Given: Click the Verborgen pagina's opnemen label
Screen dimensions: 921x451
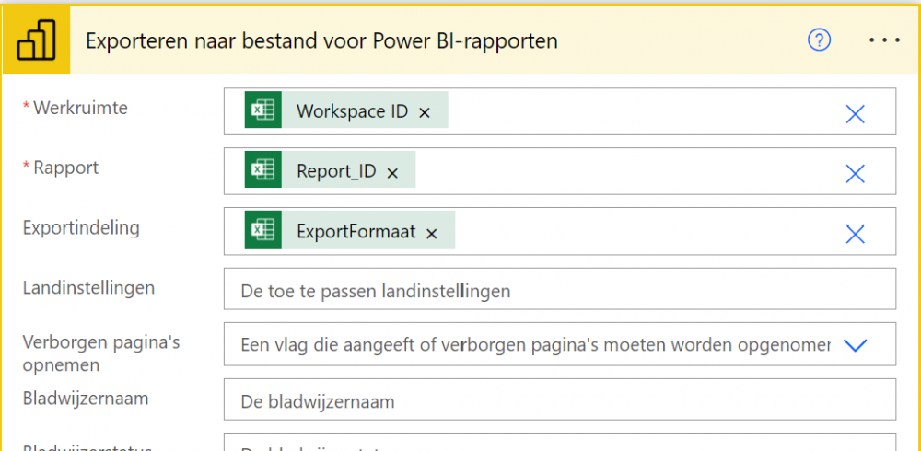Looking at the screenshot, I should pyautogui.click(x=101, y=353).
